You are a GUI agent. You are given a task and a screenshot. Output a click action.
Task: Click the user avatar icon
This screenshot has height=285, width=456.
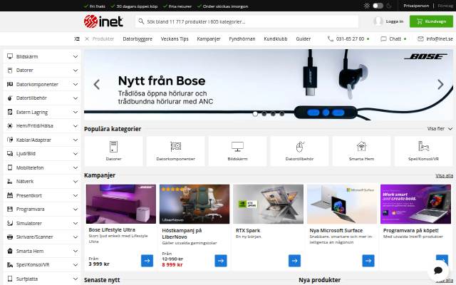coord(378,21)
